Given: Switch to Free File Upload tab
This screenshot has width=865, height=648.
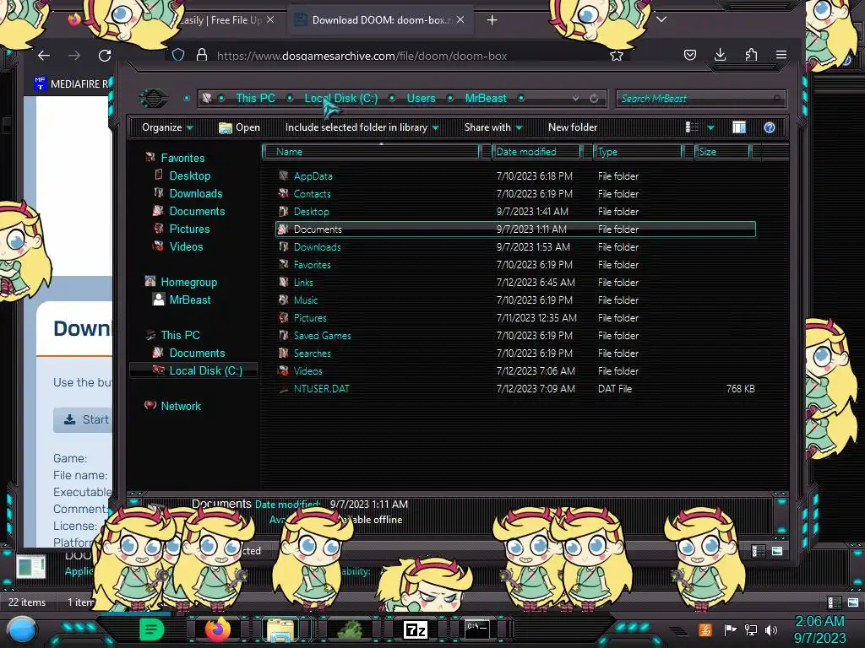Looking at the screenshot, I should [220, 20].
